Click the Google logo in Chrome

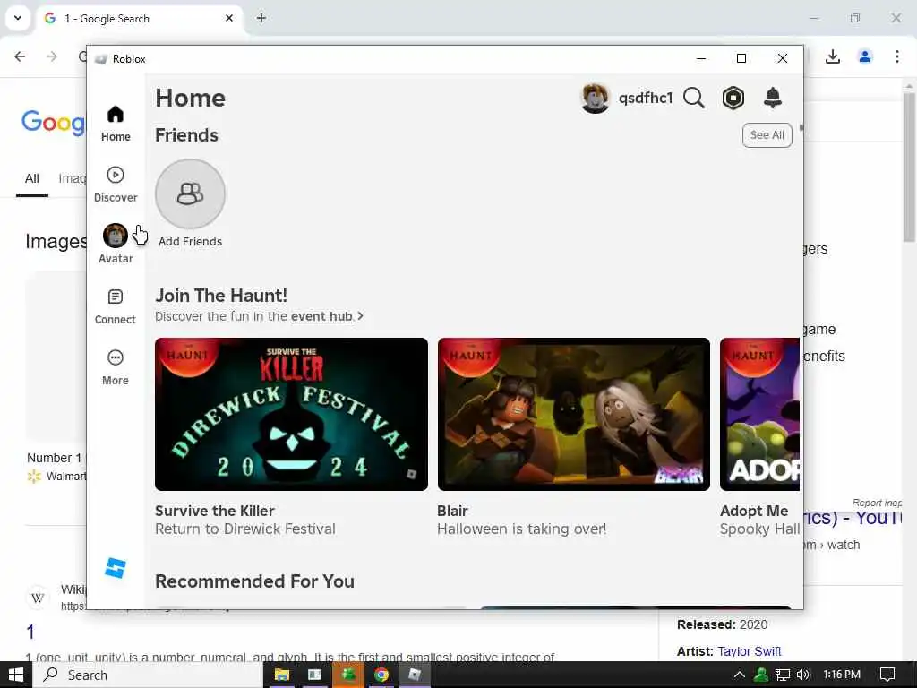[53, 122]
